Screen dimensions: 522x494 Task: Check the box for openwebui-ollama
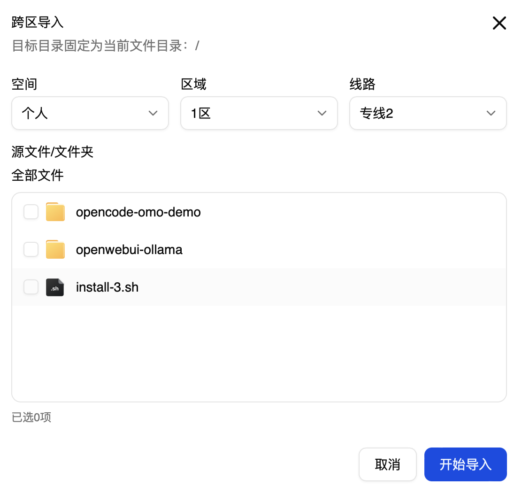tap(31, 249)
